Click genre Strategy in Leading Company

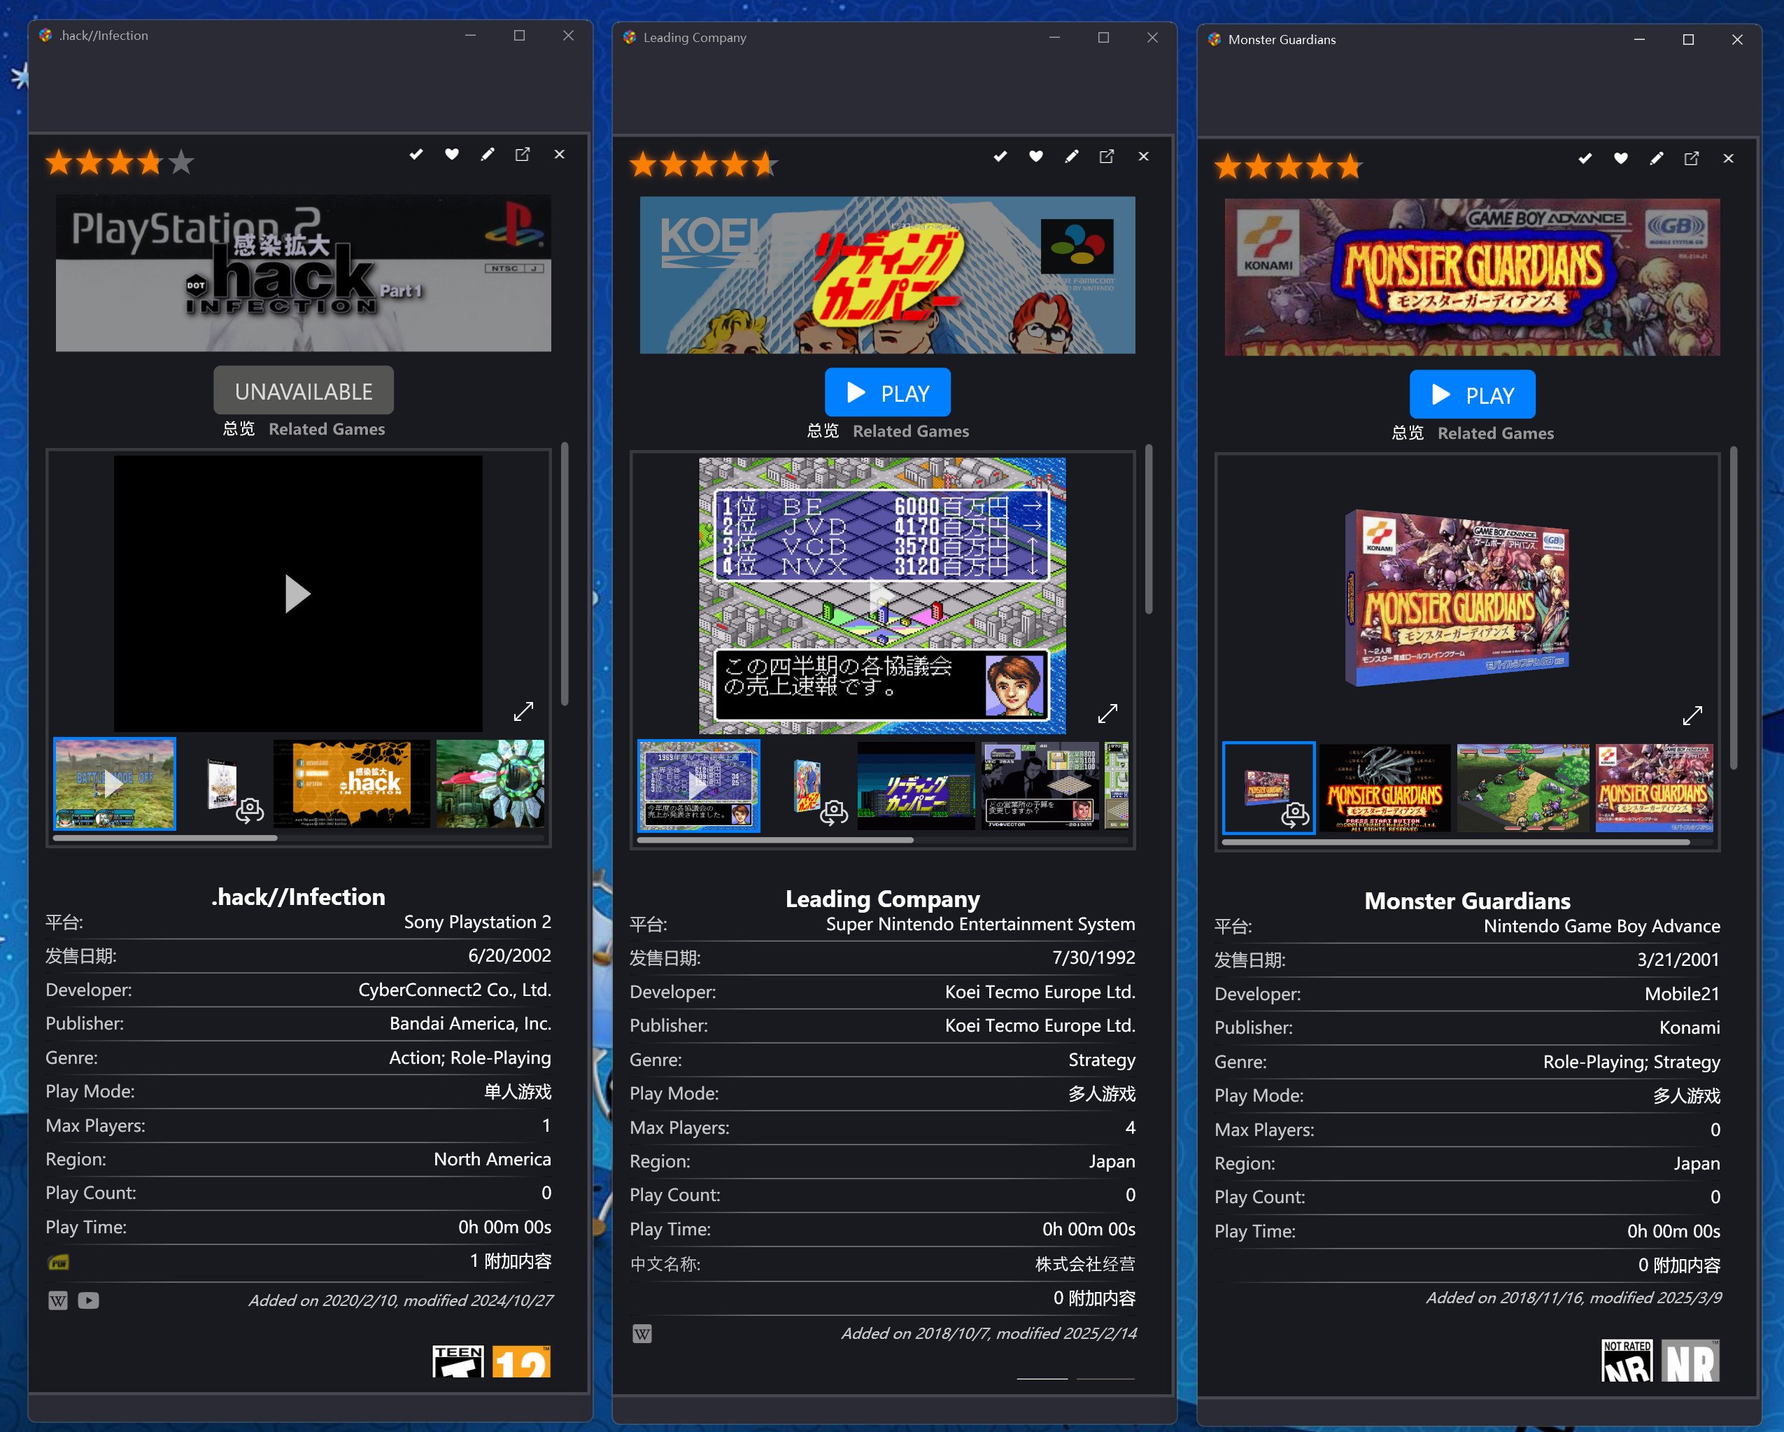(1101, 1060)
